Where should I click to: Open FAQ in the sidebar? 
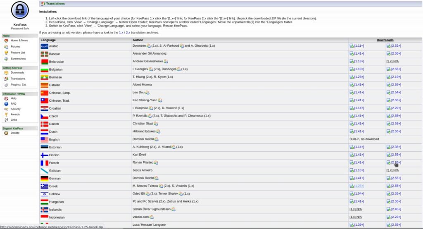coord(14,104)
